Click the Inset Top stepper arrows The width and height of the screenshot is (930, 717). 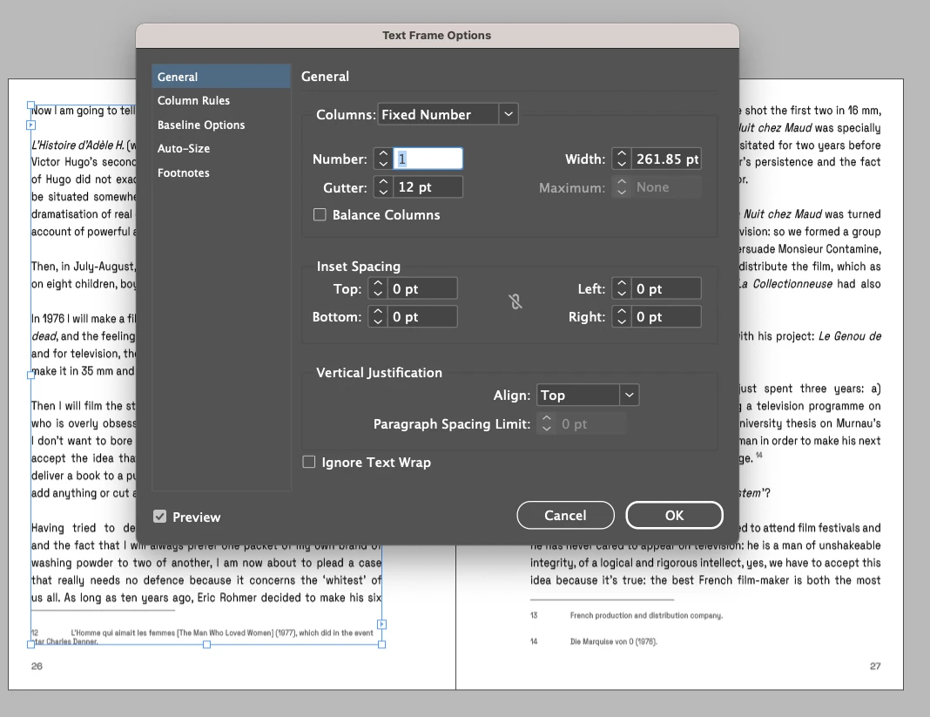[x=378, y=288]
